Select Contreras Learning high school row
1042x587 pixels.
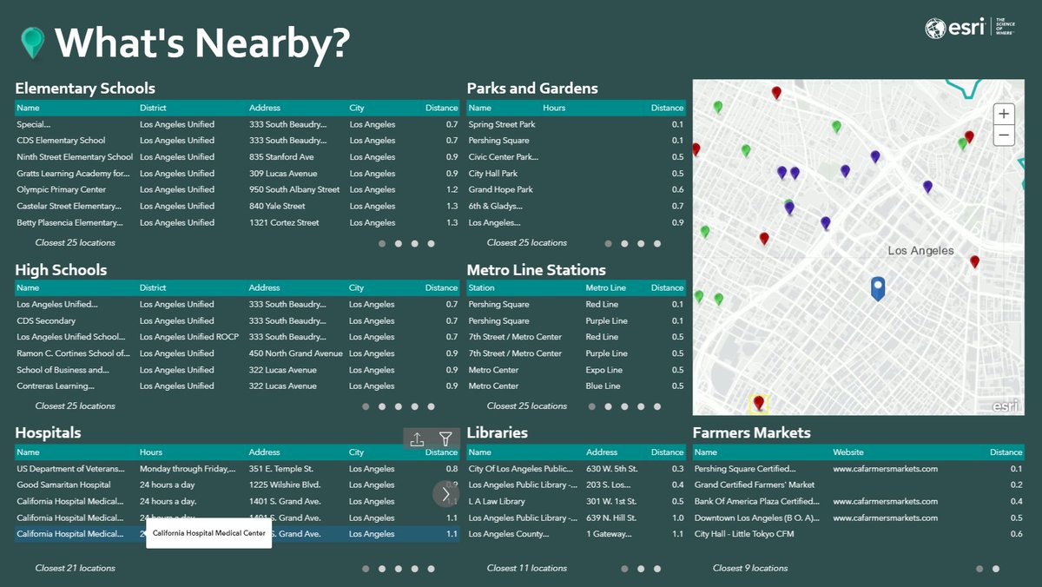237,386
